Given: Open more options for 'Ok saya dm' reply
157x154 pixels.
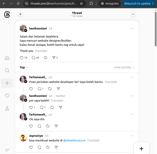Looking at the screenshot, I should click(132, 115).
